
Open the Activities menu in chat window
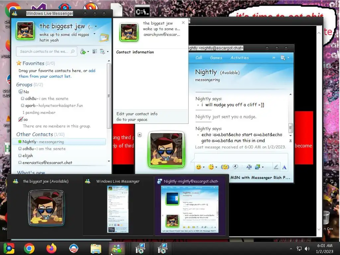pyautogui.click(x=240, y=58)
